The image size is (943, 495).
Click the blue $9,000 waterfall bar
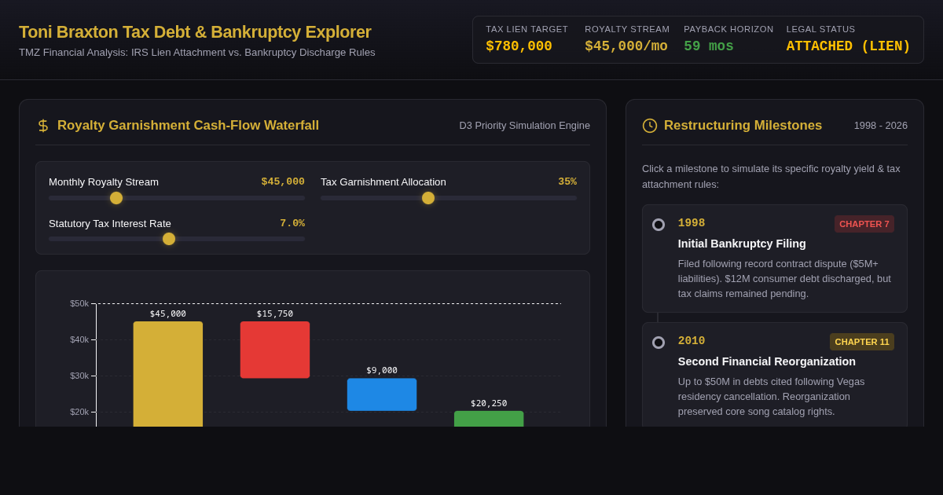tap(382, 394)
